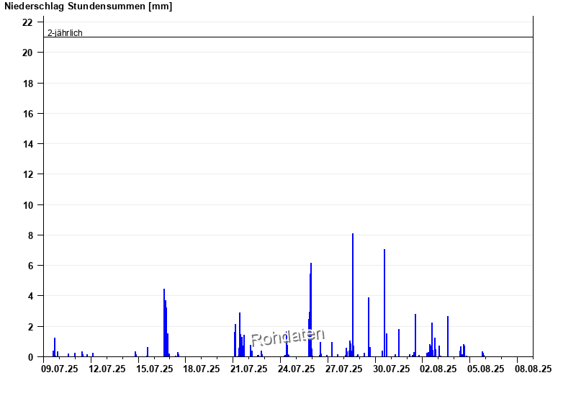Screen dimensions: 576x396
Task: Click the x-axis date label 02.08.25
Action: (438, 369)
